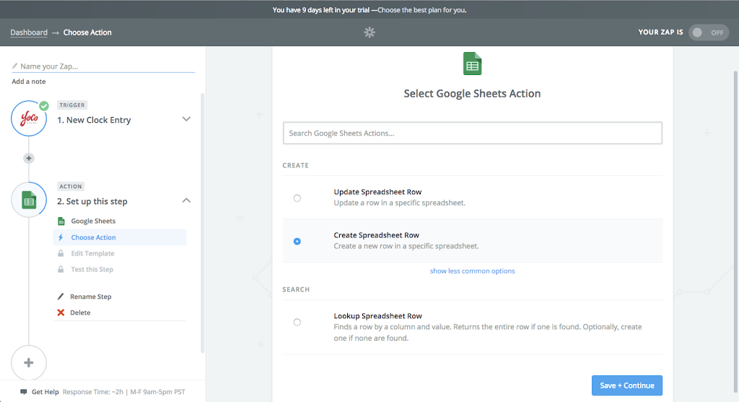Add a step with the small plus icon
This screenshot has height=402, width=739.
pos(29,158)
